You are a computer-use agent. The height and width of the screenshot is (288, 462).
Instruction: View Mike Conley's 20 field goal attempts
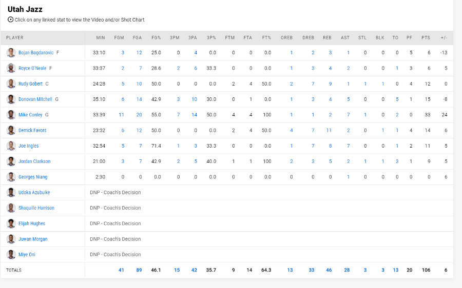tap(139, 115)
